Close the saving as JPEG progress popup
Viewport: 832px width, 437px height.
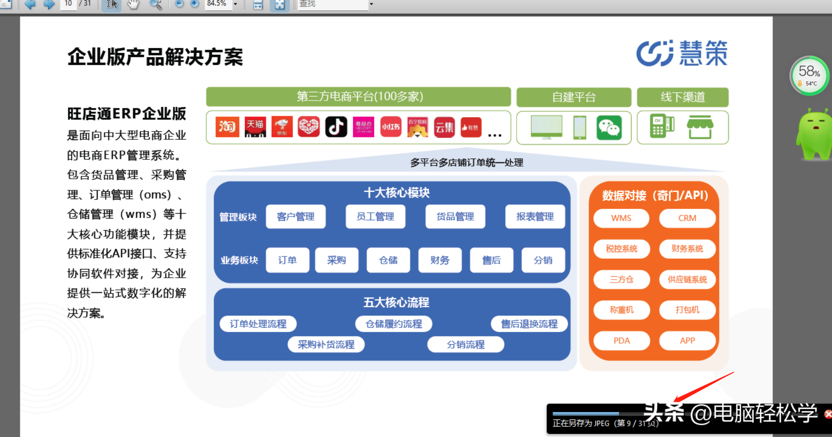pyautogui.click(x=828, y=414)
